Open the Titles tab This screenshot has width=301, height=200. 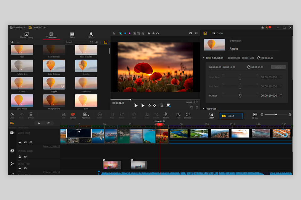[x=72, y=35]
